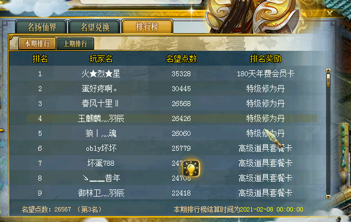Click the glowing lightbulb hint icon
Image resolution: width=351 pixels, height=222 pixels.
[191, 168]
